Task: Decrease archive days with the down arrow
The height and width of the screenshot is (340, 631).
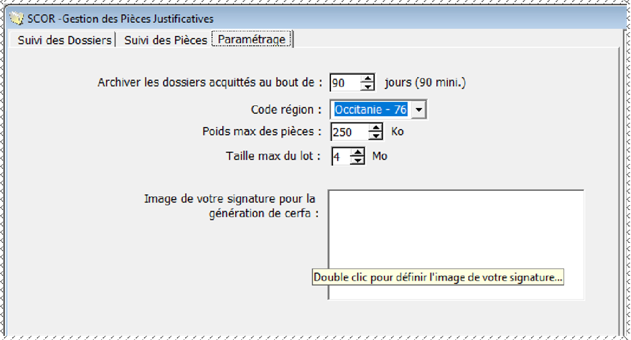Action: [x=368, y=87]
